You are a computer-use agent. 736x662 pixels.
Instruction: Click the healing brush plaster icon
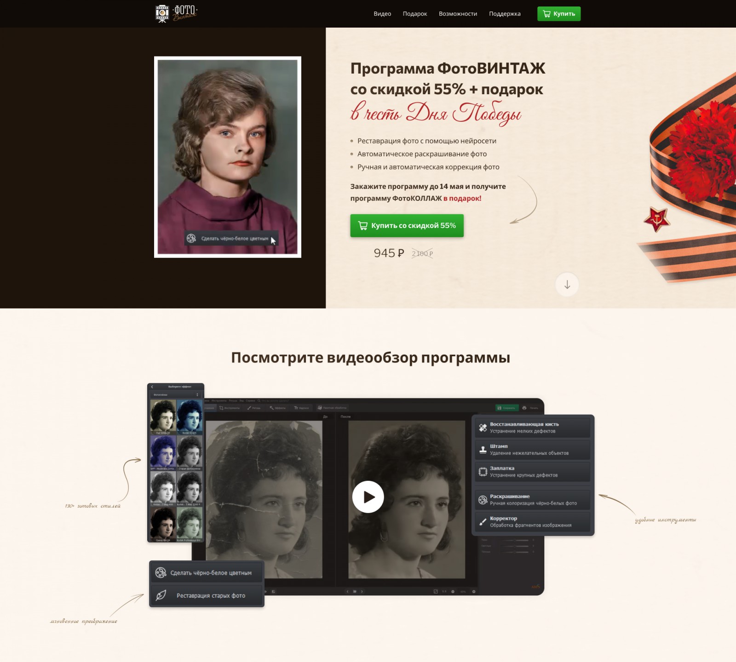[x=483, y=428]
